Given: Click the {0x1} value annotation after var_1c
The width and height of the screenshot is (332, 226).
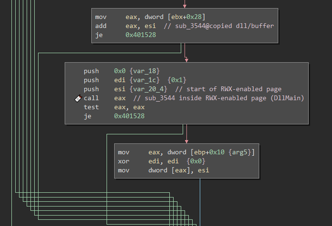Looking at the screenshot, I should (177, 80).
